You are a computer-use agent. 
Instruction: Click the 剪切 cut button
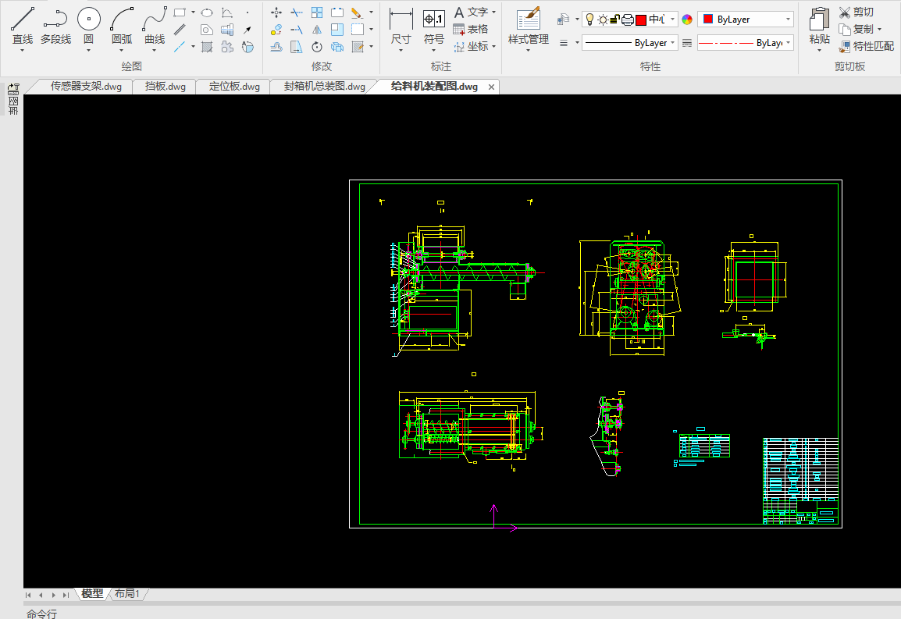pos(856,12)
